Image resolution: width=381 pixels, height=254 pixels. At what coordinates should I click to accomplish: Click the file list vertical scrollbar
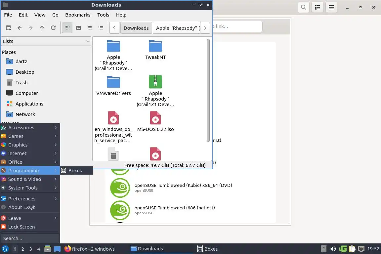point(208,90)
